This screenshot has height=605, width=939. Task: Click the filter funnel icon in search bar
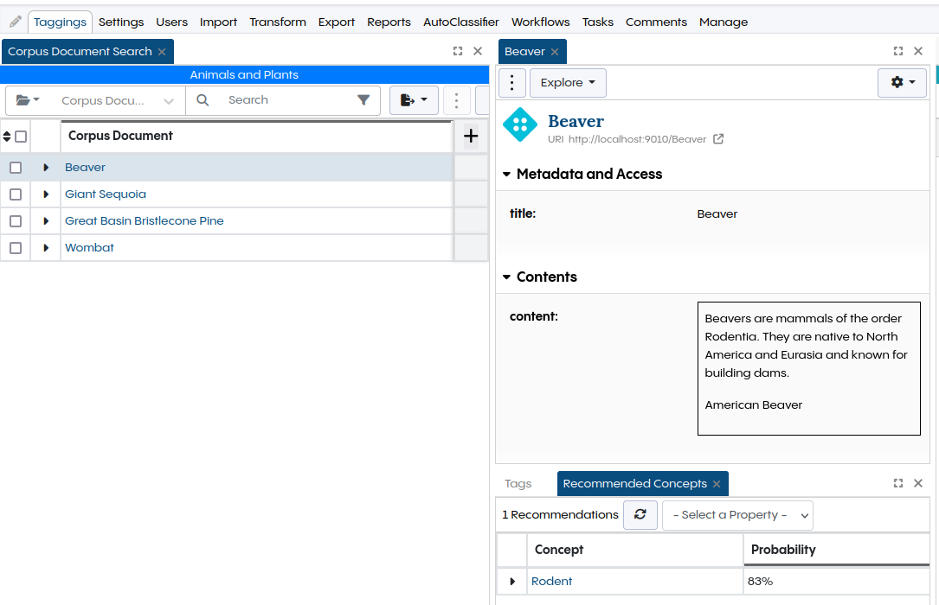363,100
